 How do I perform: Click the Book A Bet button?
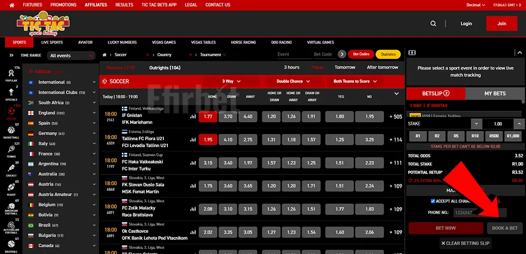(505, 228)
